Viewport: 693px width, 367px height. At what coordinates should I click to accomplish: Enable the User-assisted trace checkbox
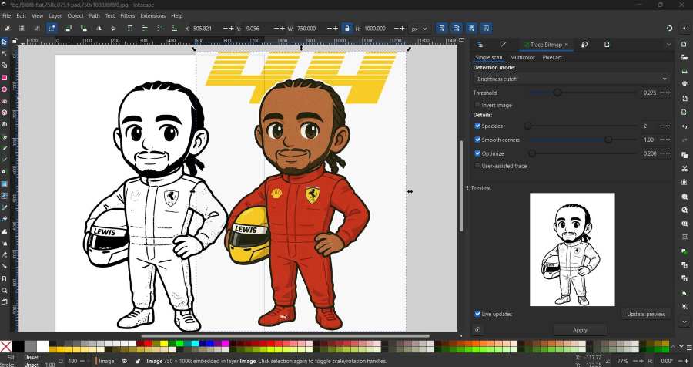[x=477, y=166]
